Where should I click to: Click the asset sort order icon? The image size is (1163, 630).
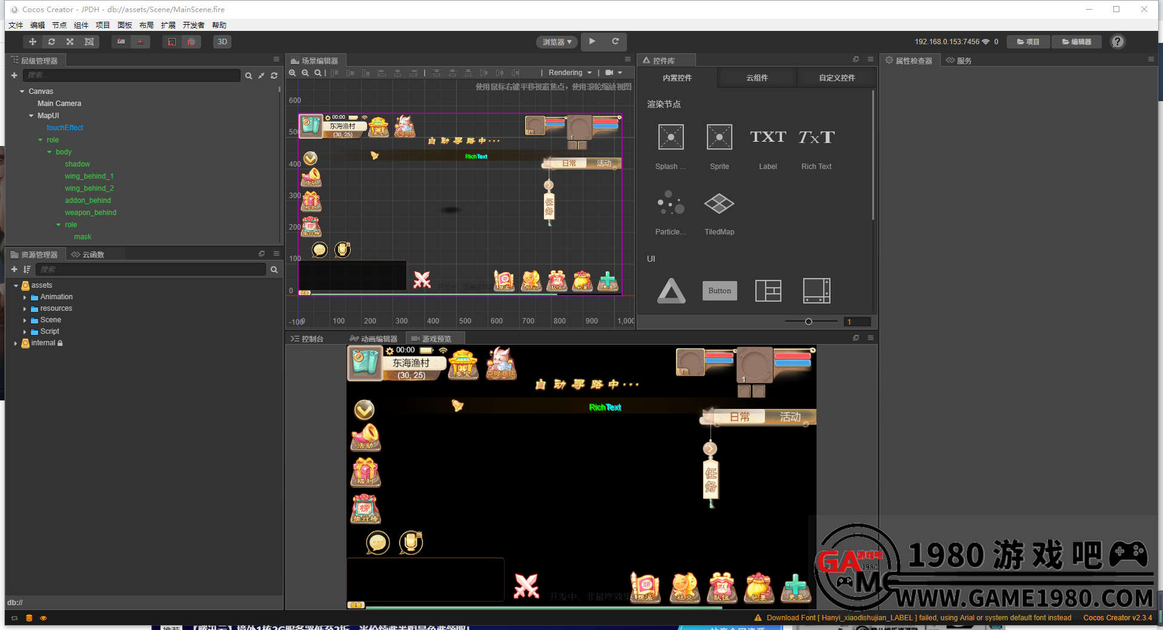(x=27, y=270)
